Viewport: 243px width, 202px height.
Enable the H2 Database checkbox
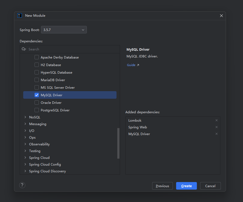pyautogui.click(x=37, y=65)
